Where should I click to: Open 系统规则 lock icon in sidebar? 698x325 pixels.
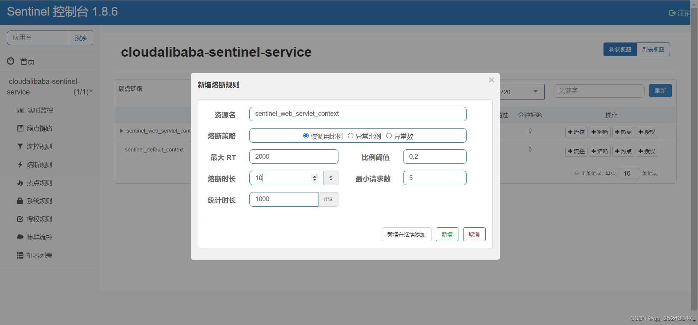click(x=20, y=201)
